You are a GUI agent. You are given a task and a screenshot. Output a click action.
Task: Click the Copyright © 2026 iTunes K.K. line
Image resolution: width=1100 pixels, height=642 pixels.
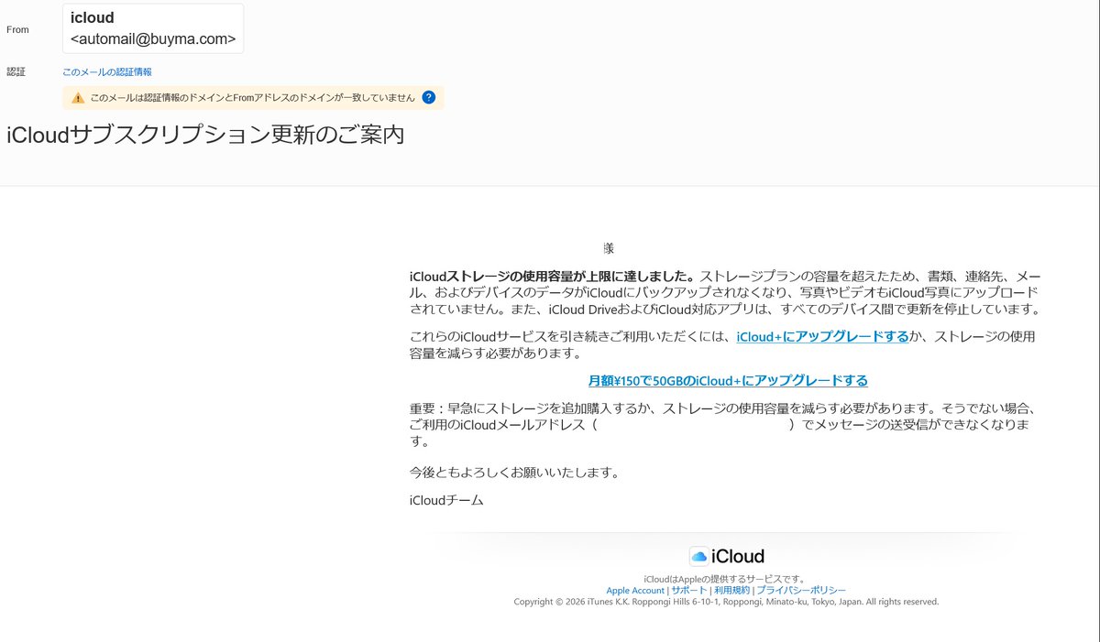point(726,602)
